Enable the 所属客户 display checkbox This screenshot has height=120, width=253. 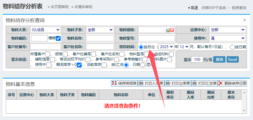point(48,54)
